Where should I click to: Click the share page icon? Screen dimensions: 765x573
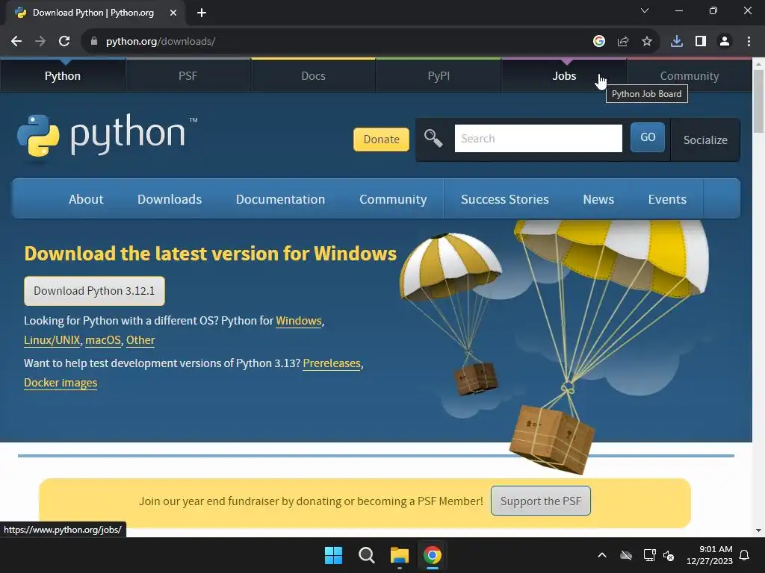pyautogui.click(x=623, y=42)
